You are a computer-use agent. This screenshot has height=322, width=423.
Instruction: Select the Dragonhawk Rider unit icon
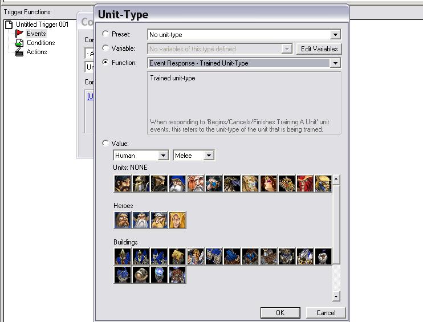323,184
